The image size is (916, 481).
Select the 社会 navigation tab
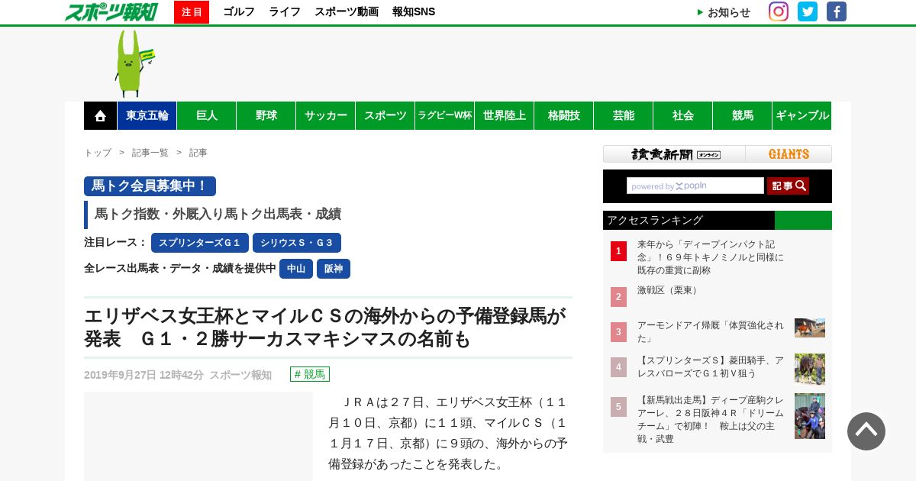point(683,116)
